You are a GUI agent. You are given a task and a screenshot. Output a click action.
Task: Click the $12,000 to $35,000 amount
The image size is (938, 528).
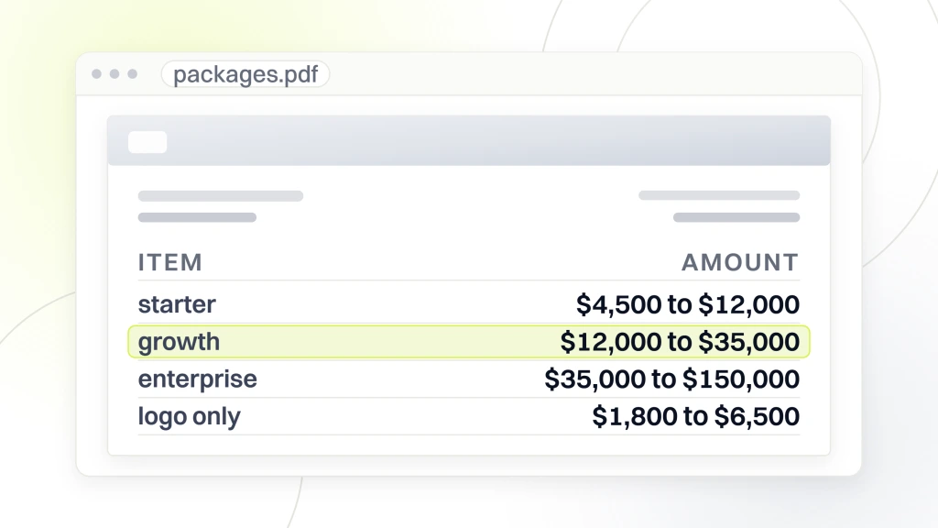click(x=680, y=342)
